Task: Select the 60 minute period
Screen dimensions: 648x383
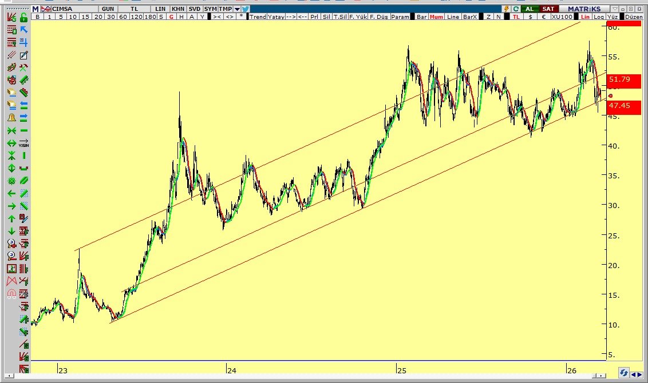Action: (x=123, y=17)
